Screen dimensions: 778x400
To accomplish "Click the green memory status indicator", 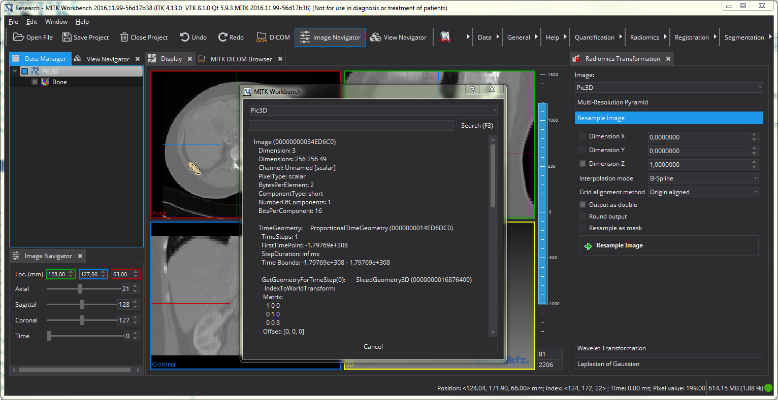I will point(768,388).
